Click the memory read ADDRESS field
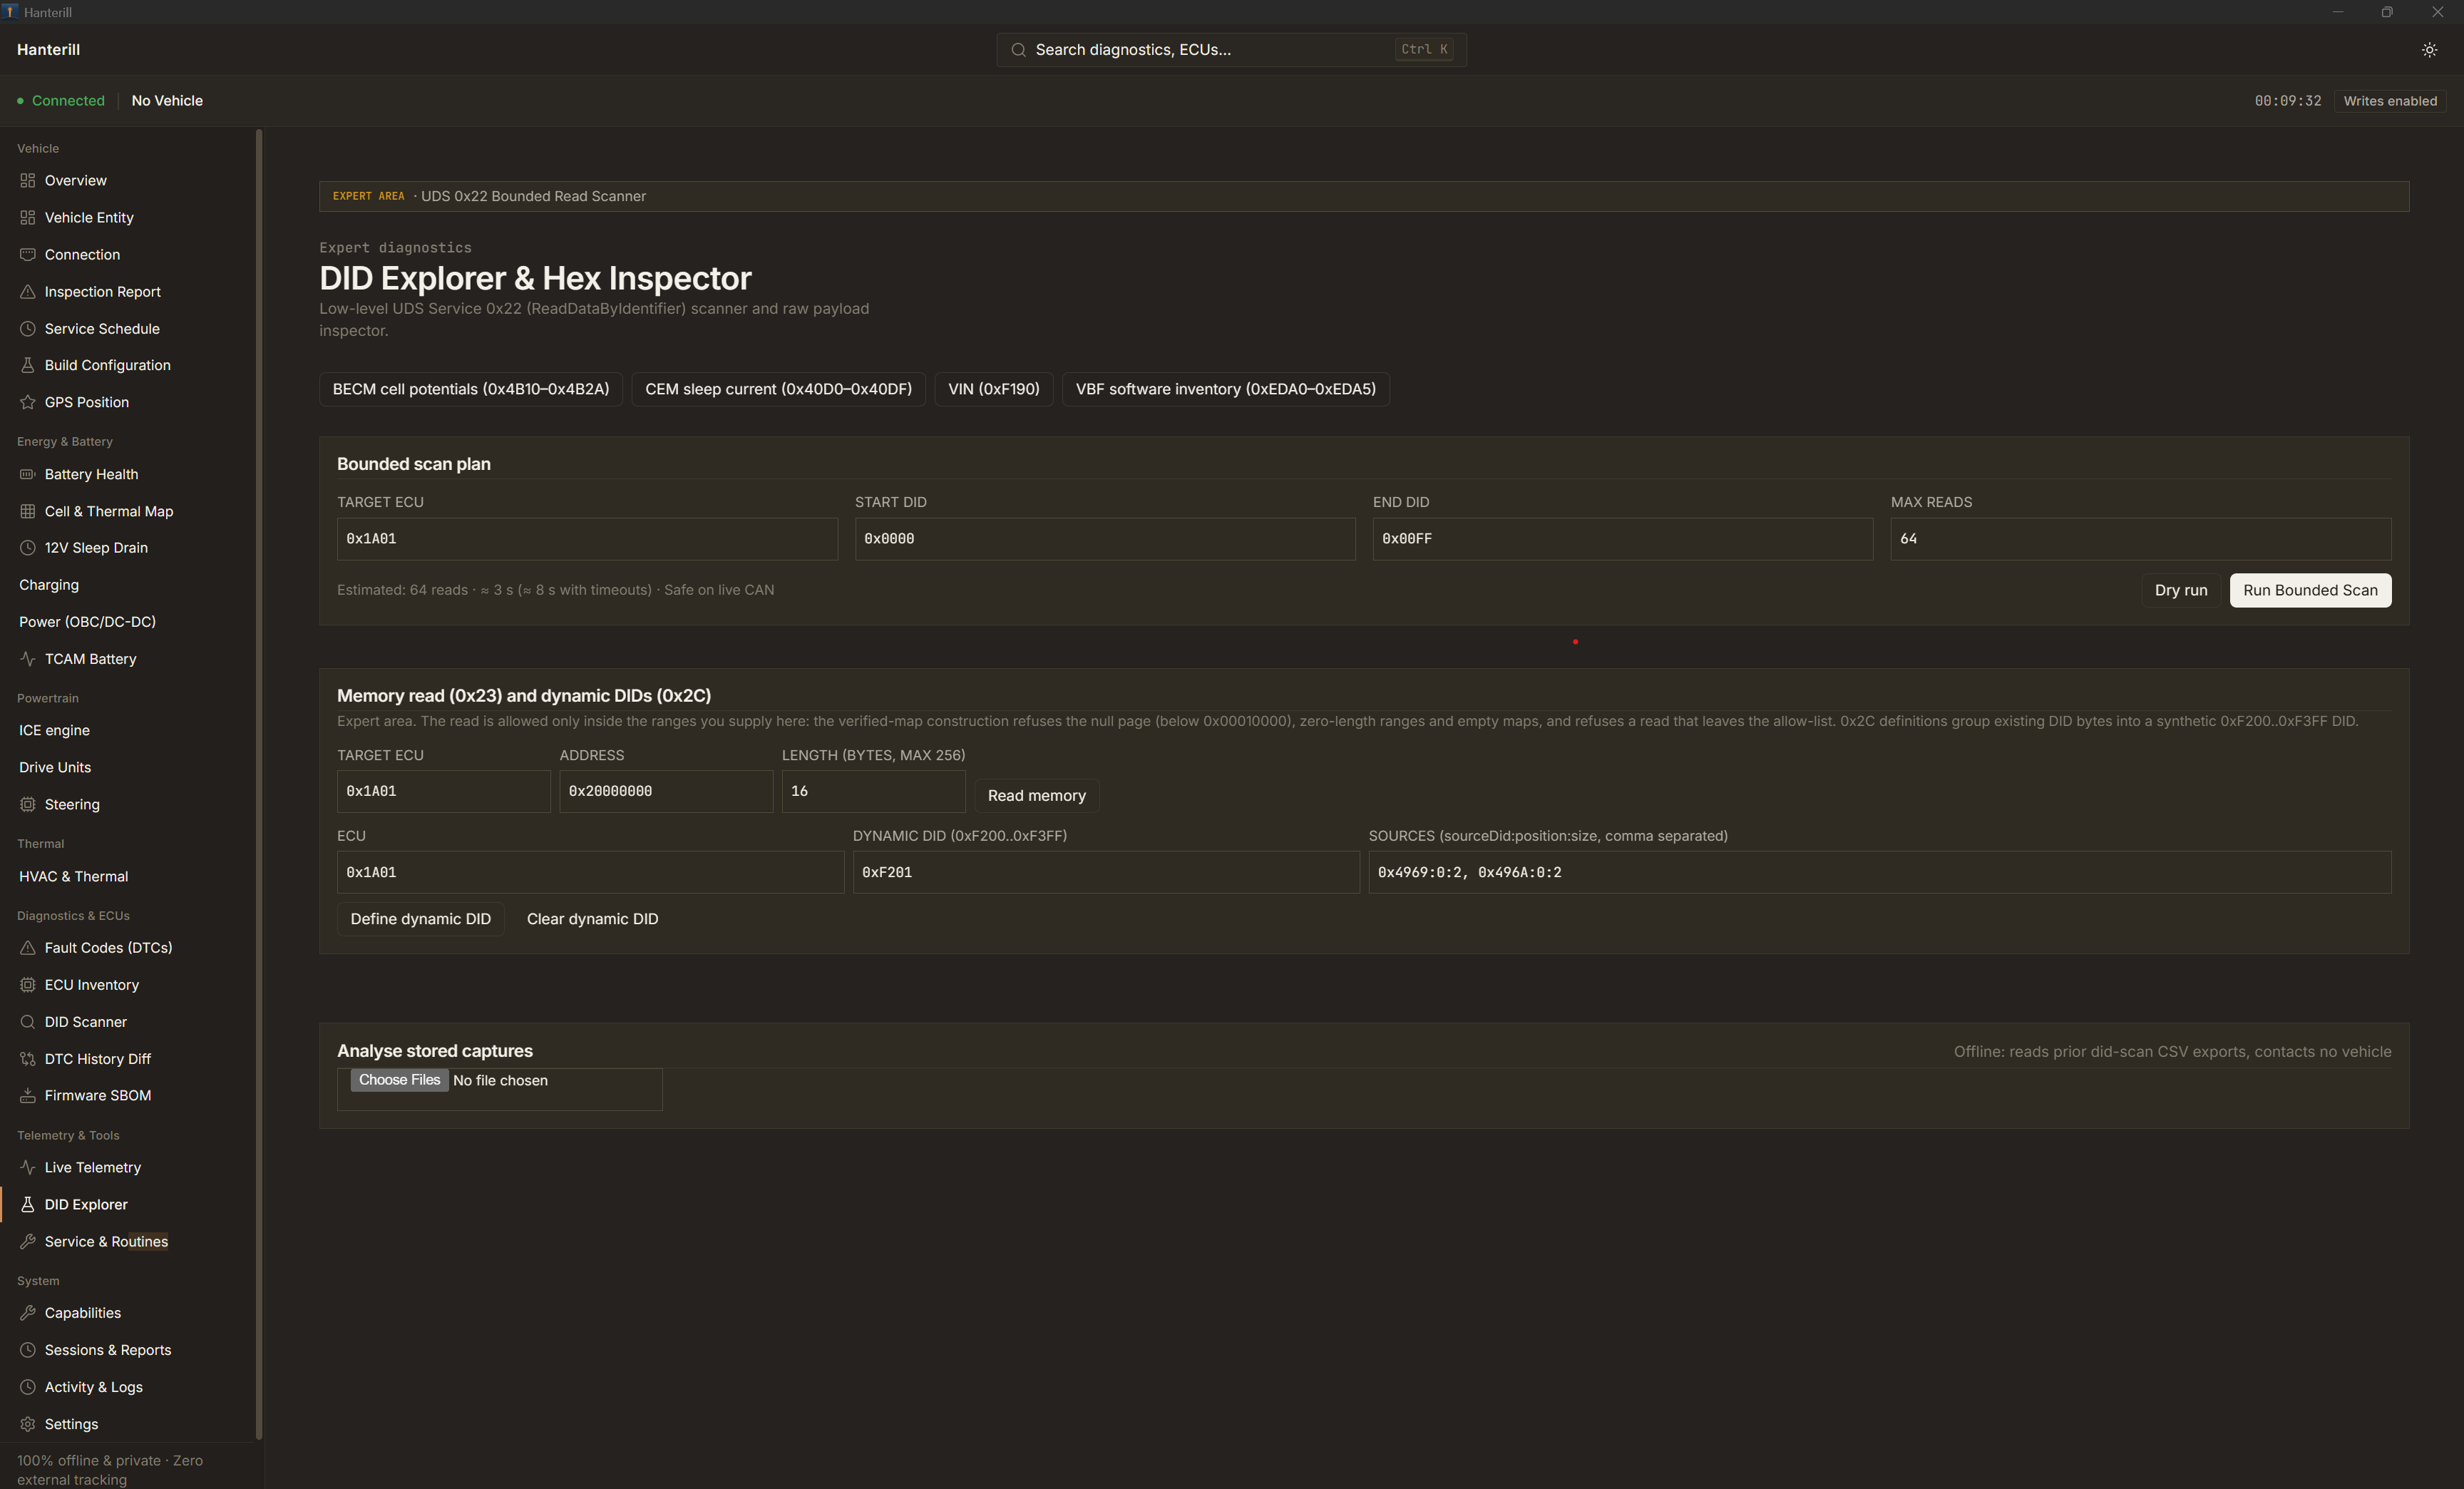 pyautogui.click(x=665, y=791)
